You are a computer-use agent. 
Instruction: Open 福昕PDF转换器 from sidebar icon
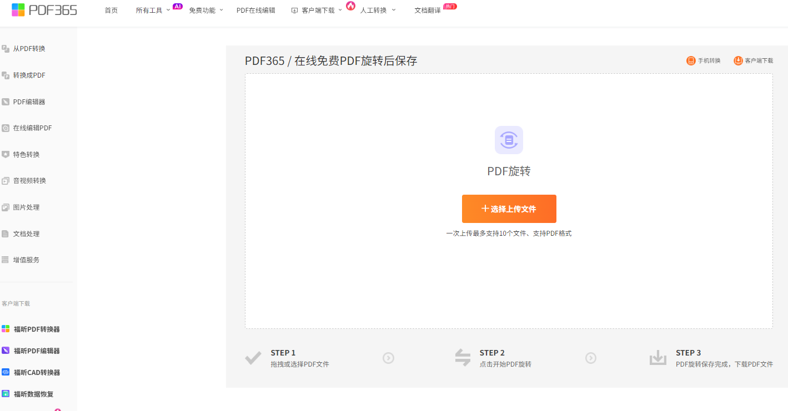pyautogui.click(x=6, y=329)
